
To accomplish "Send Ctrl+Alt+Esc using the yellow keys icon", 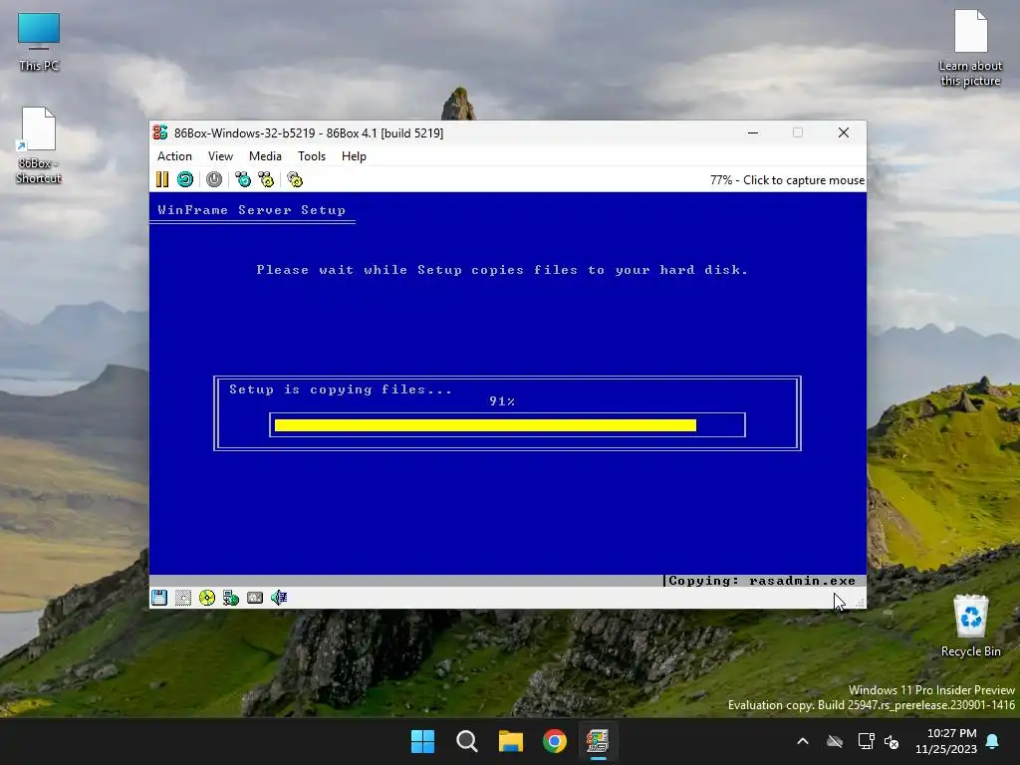I will pos(266,179).
